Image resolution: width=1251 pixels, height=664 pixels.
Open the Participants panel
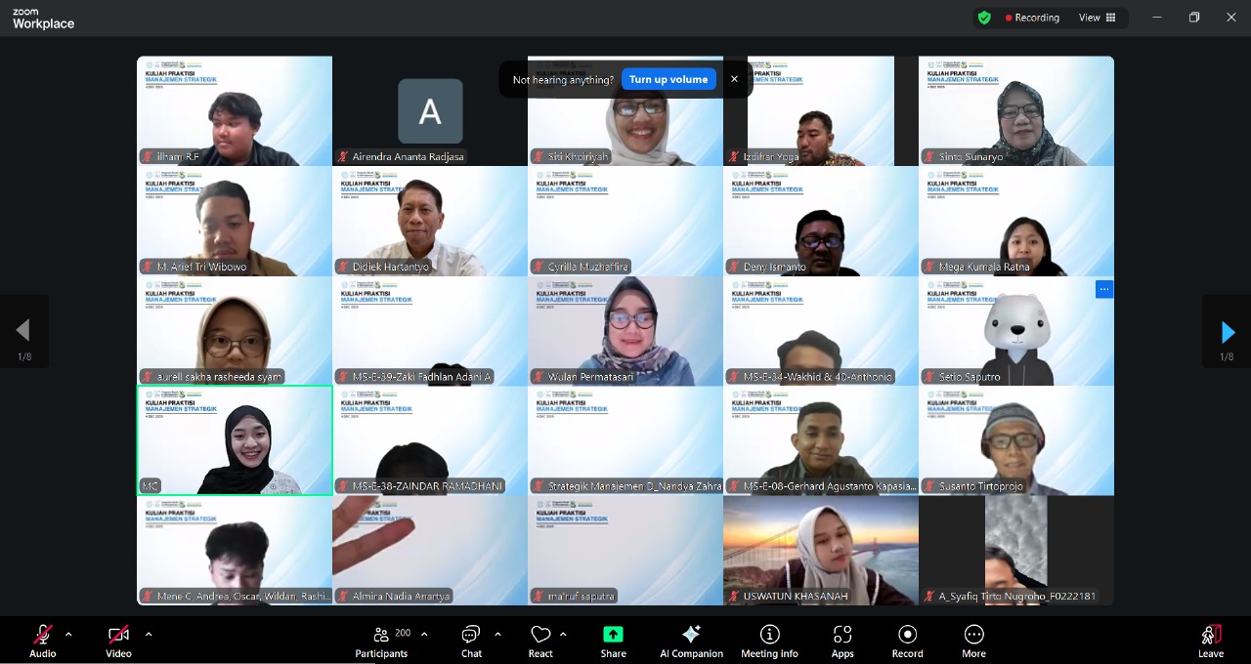pyautogui.click(x=381, y=641)
